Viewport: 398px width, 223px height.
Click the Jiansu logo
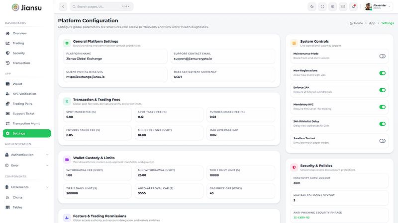27,7
